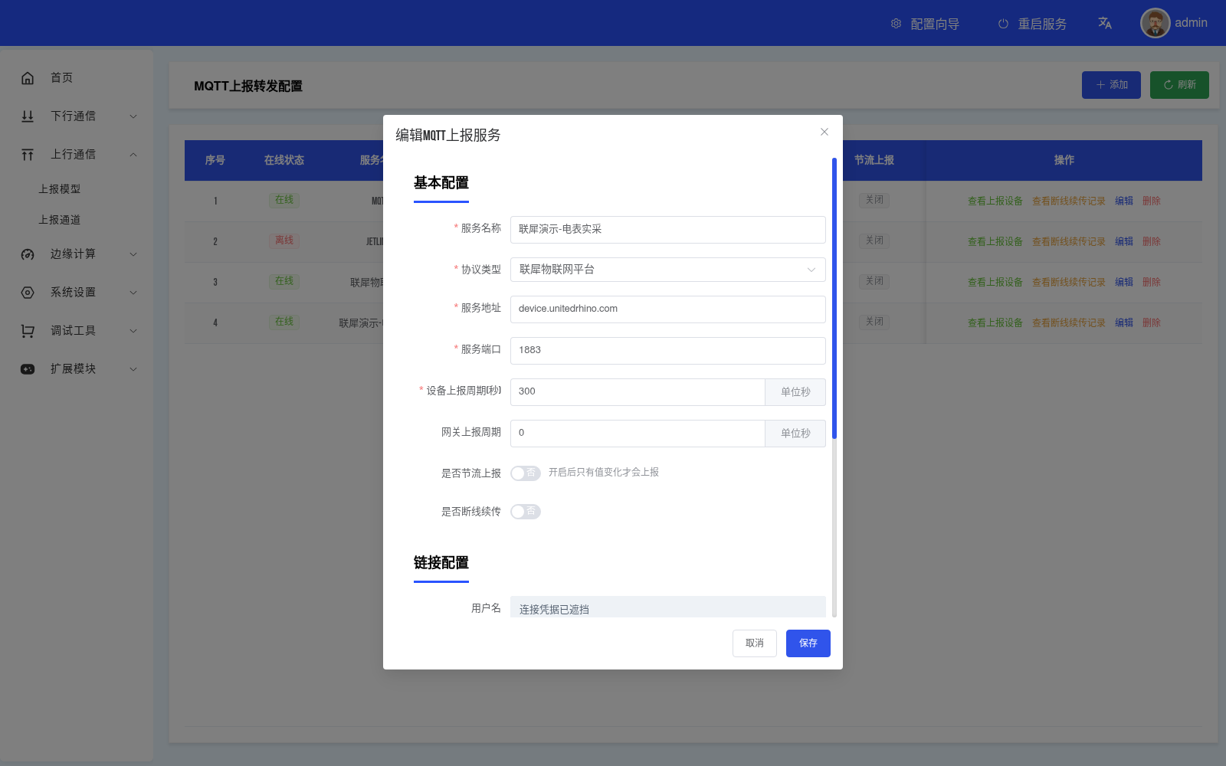Click the 离线 status tag in row 2
The height and width of the screenshot is (766, 1226).
(x=284, y=241)
